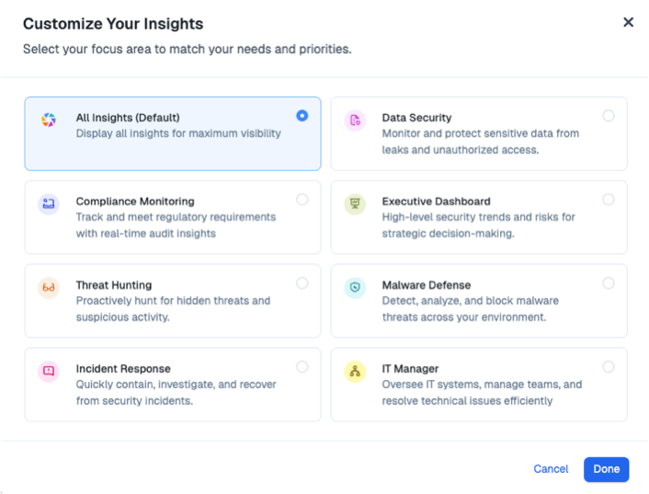The width and height of the screenshot is (649, 494).
Task: Click the Cancel link
Action: tap(551, 469)
